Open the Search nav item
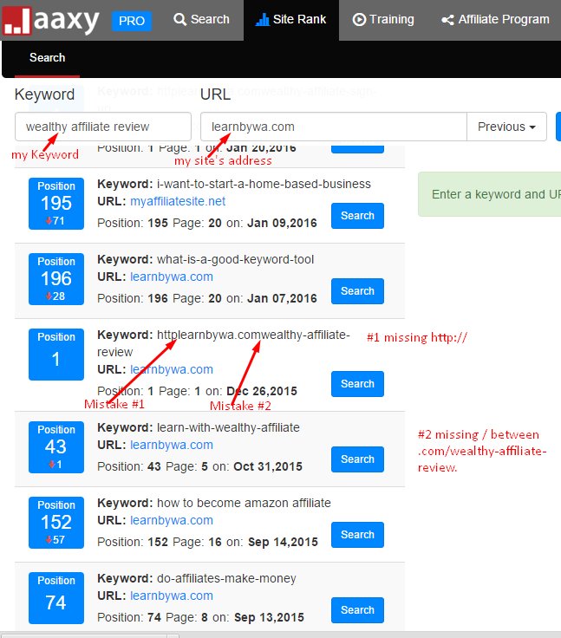 201,20
